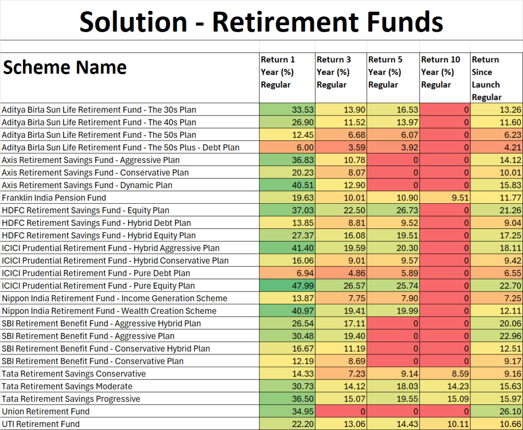Image resolution: width=523 pixels, height=430 pixels.
Task: Select the UTI Retirement Fund scheme cell
Action: [x=130, y=424]
